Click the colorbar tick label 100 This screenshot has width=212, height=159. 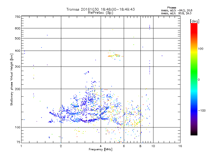[x=201, y=49]
